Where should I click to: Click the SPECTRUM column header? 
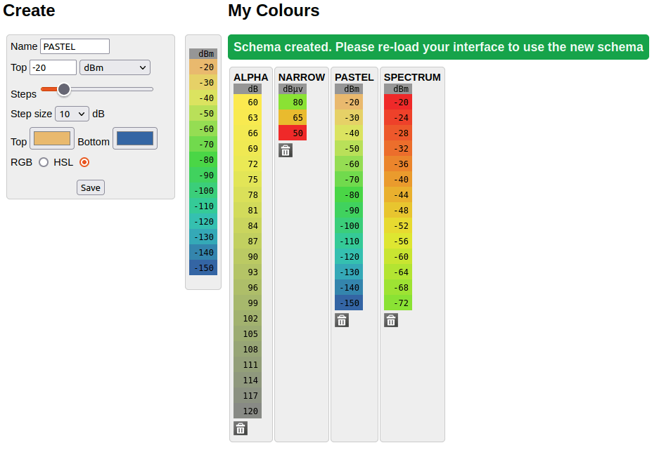coord(412,77)
